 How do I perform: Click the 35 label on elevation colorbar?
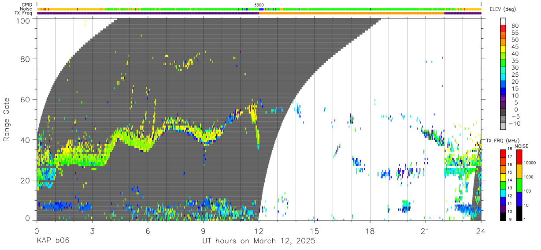(514, 61)
